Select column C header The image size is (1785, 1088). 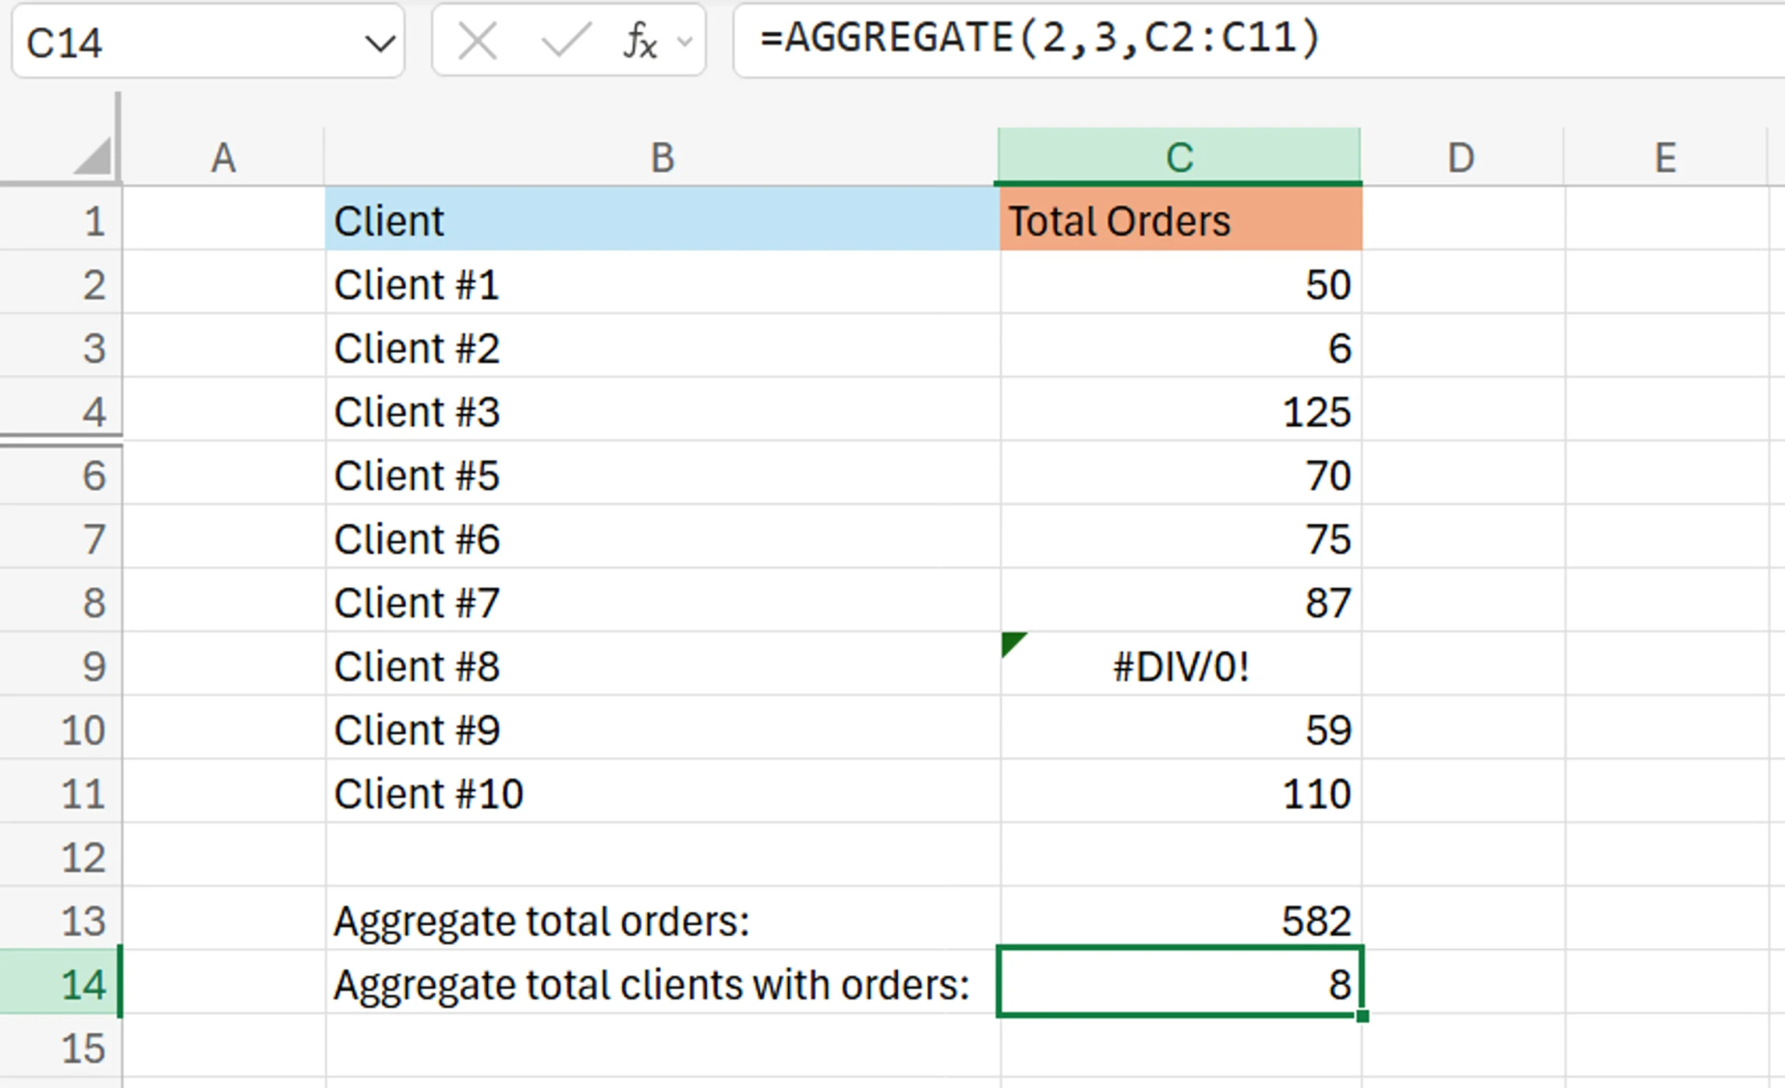[1179, 158]
